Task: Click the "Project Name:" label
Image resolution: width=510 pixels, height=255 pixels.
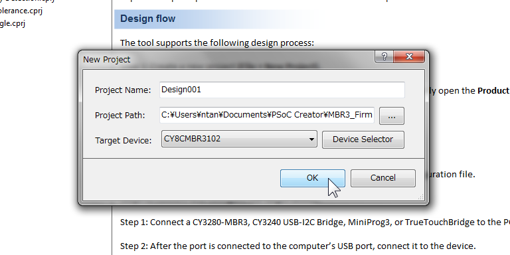Action: [123, 90]
